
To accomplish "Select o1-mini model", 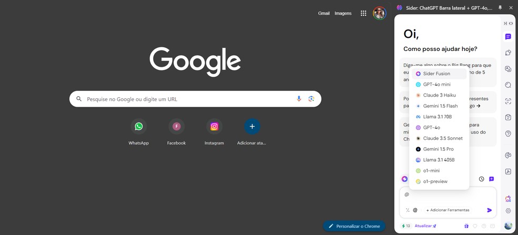I will (x=439, y=171).
